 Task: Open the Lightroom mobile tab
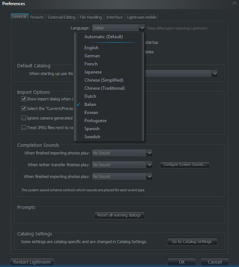coord(142,17)
